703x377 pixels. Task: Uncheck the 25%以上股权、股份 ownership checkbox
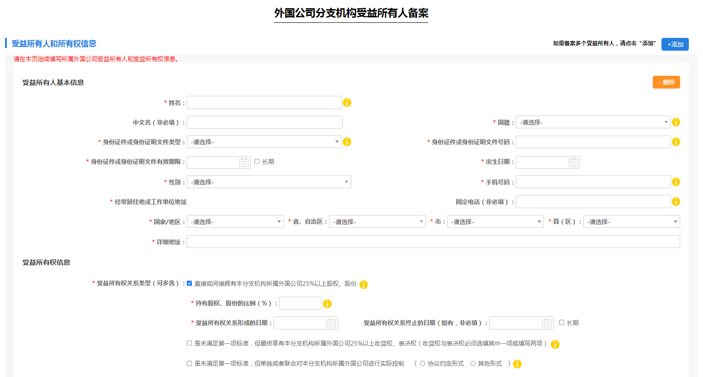pos(189,283)
